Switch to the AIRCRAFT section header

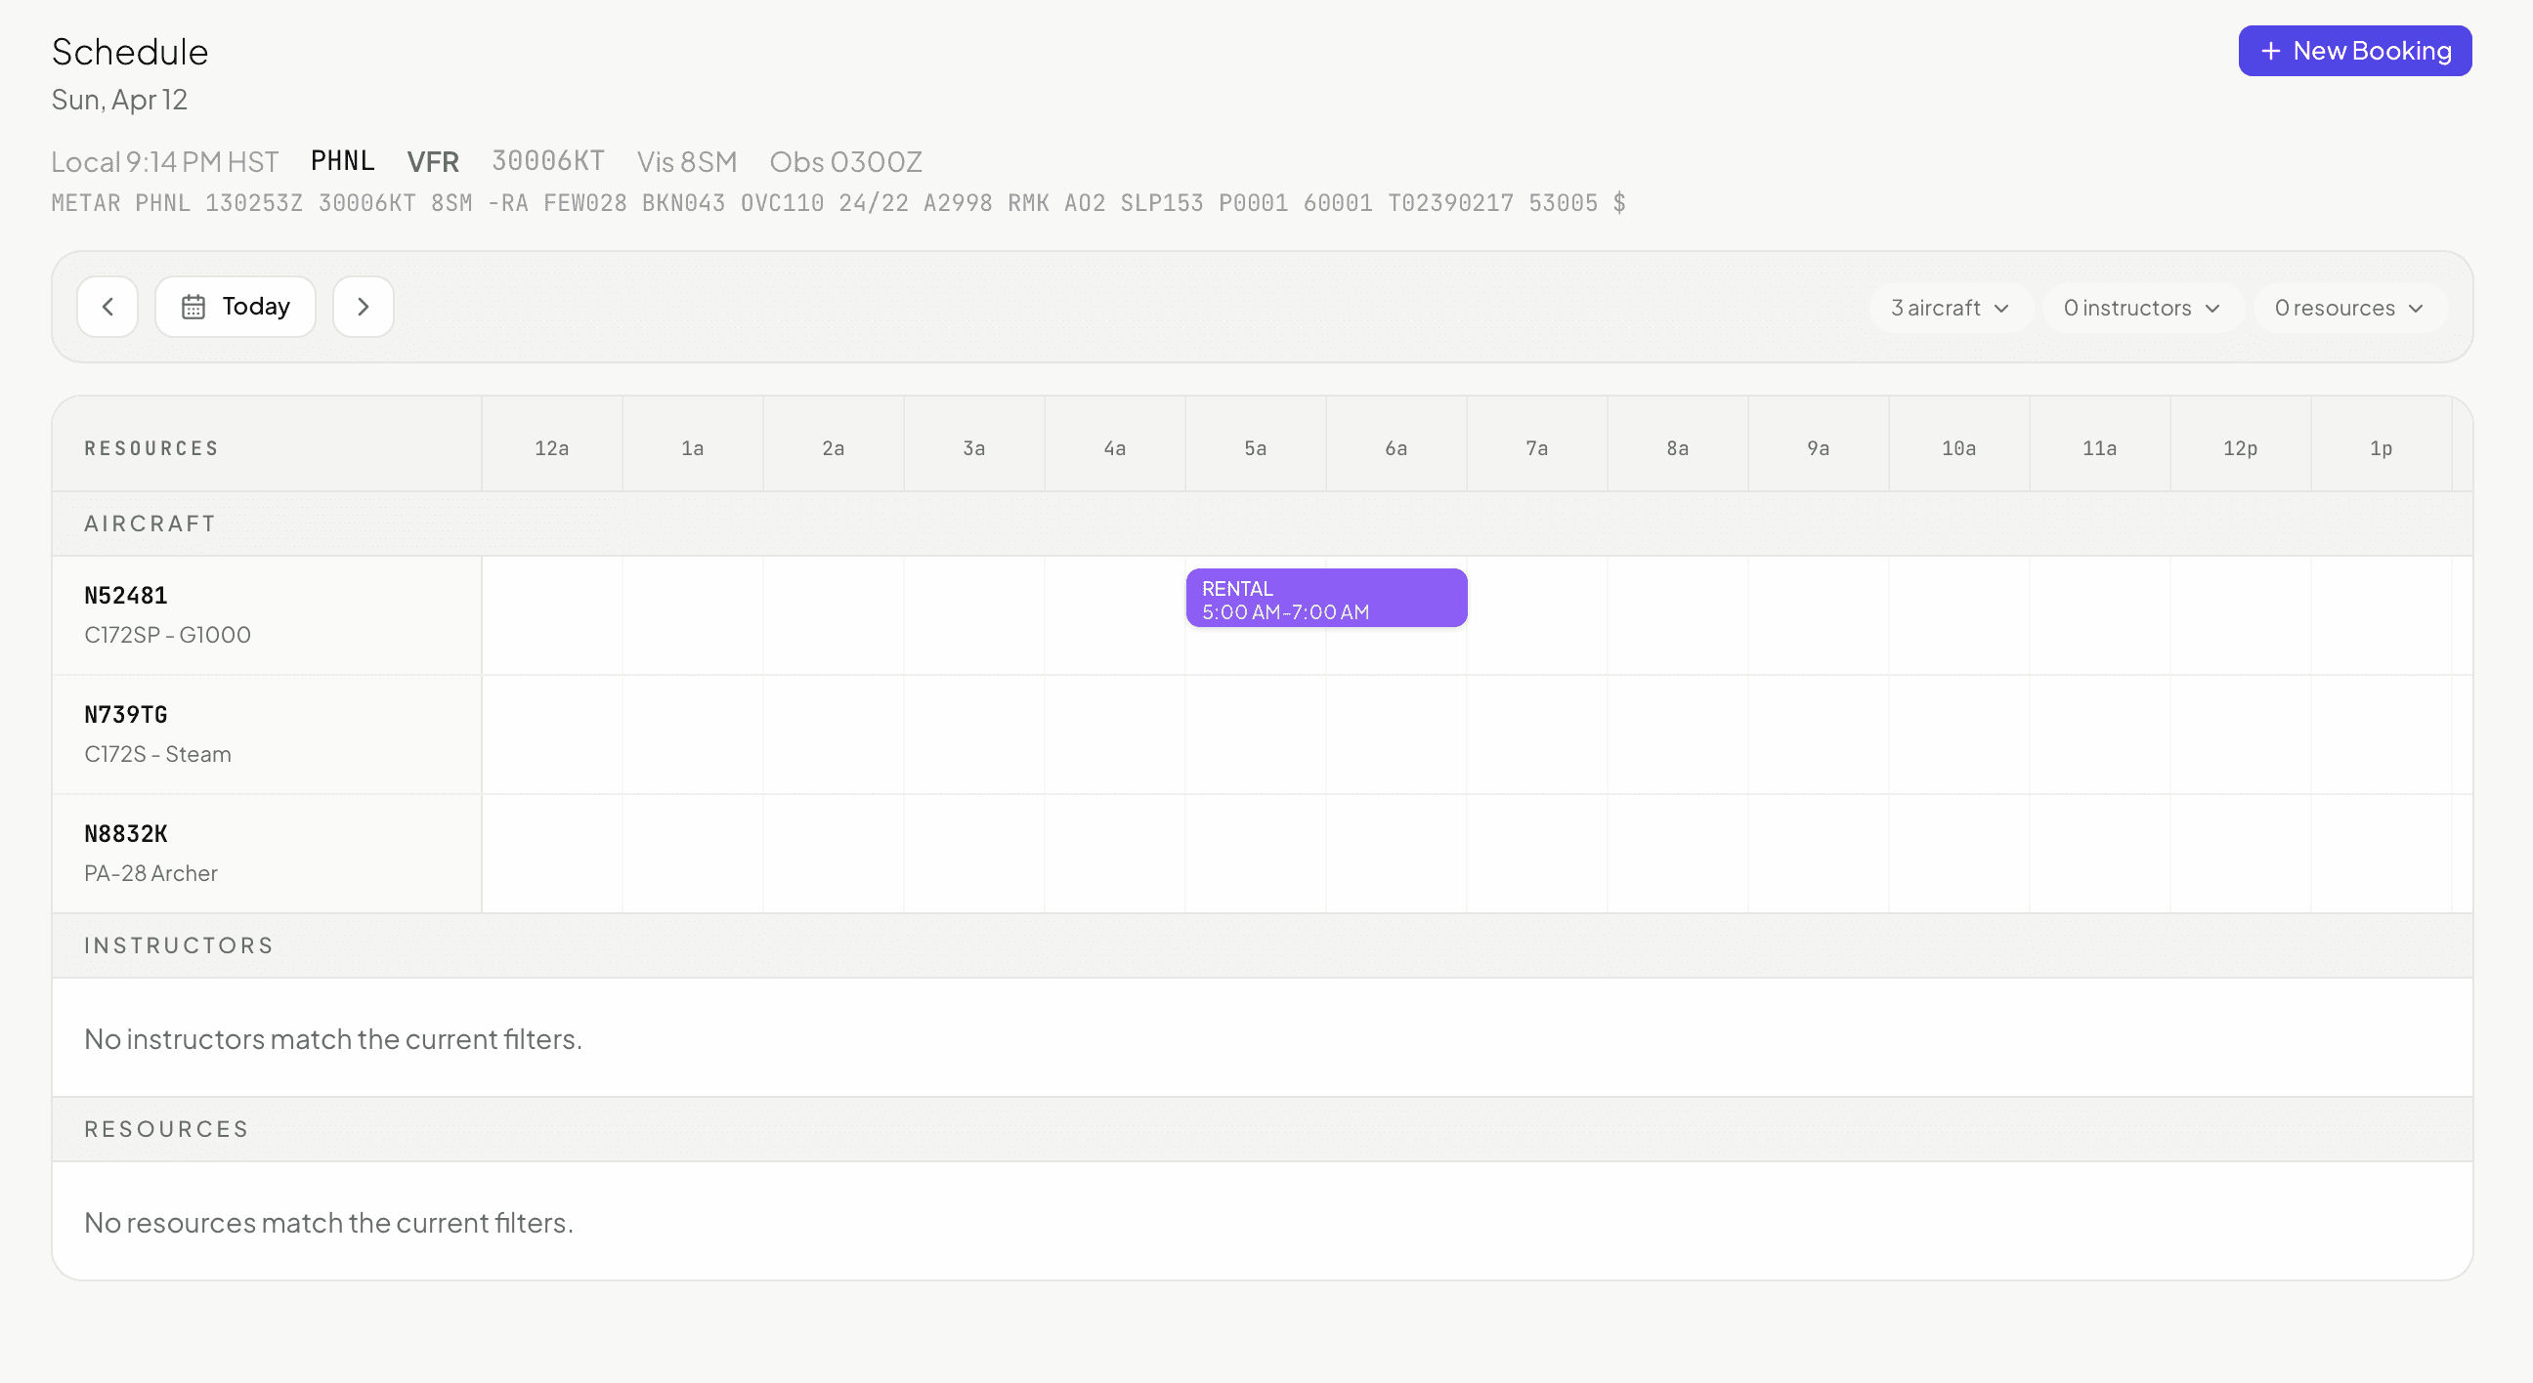[x=150, y=523]
